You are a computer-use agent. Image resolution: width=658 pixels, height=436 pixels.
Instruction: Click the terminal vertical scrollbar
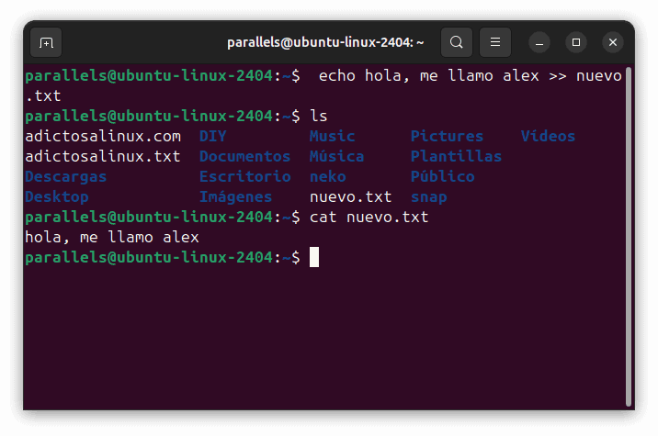click(629, 237)
